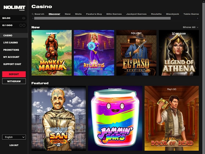205x154 pixels.
Task: Open the Jammin' Jars featured game
Action: (115, 118)
